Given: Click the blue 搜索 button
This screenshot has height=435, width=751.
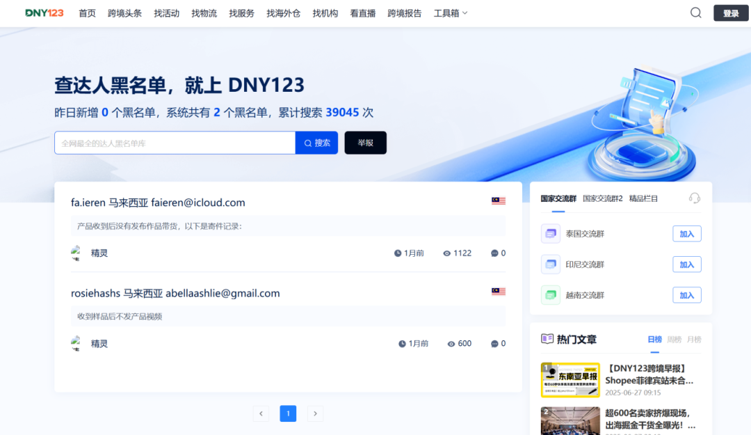Looking at the screenshot, I should coord(316,143).
